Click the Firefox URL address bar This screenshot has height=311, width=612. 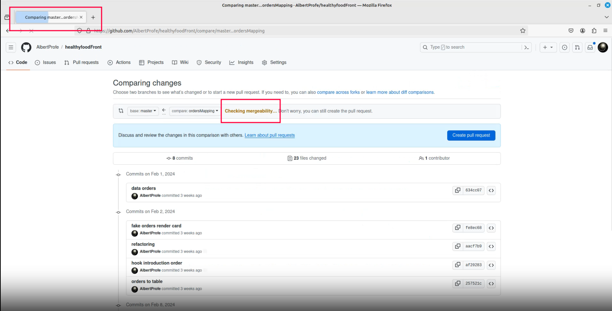point(301,31)
